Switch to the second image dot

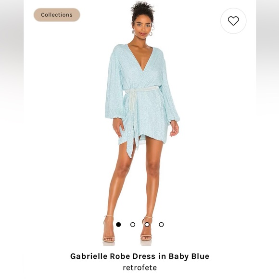(x=133, y=225)
